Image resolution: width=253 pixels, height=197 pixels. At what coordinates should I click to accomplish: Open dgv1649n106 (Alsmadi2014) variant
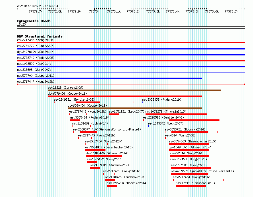point(190,147)
